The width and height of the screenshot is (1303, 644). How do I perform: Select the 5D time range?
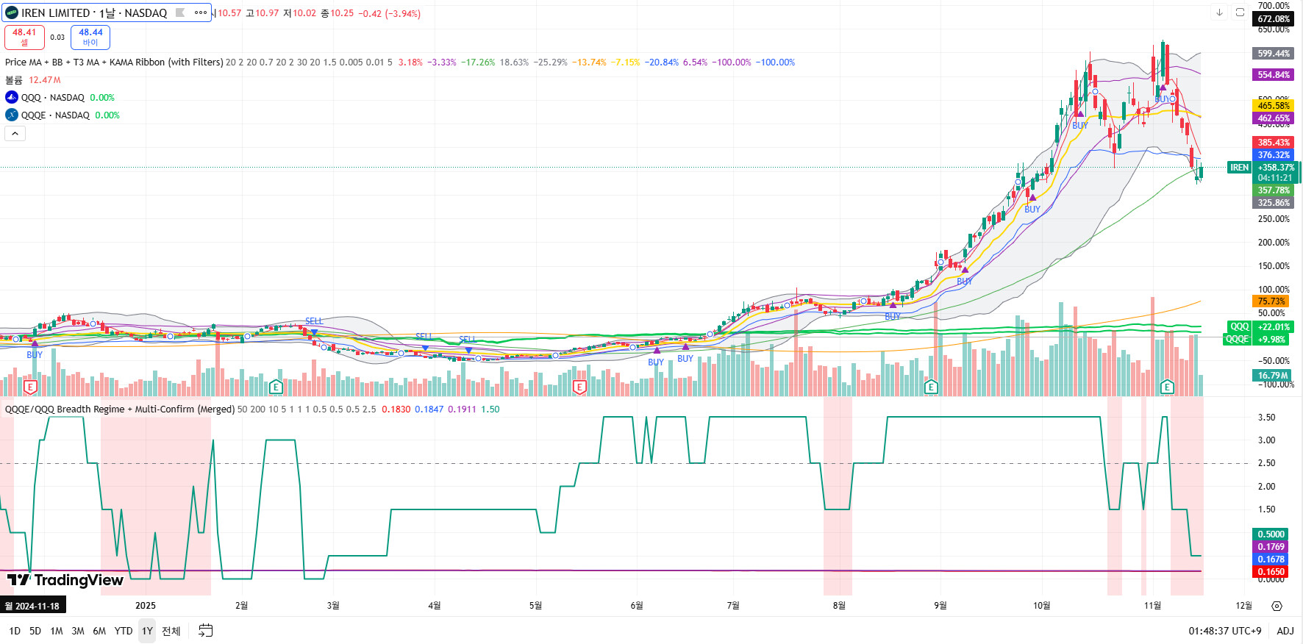35,631
